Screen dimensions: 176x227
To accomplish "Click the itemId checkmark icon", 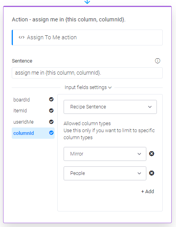I will (51, 111).
